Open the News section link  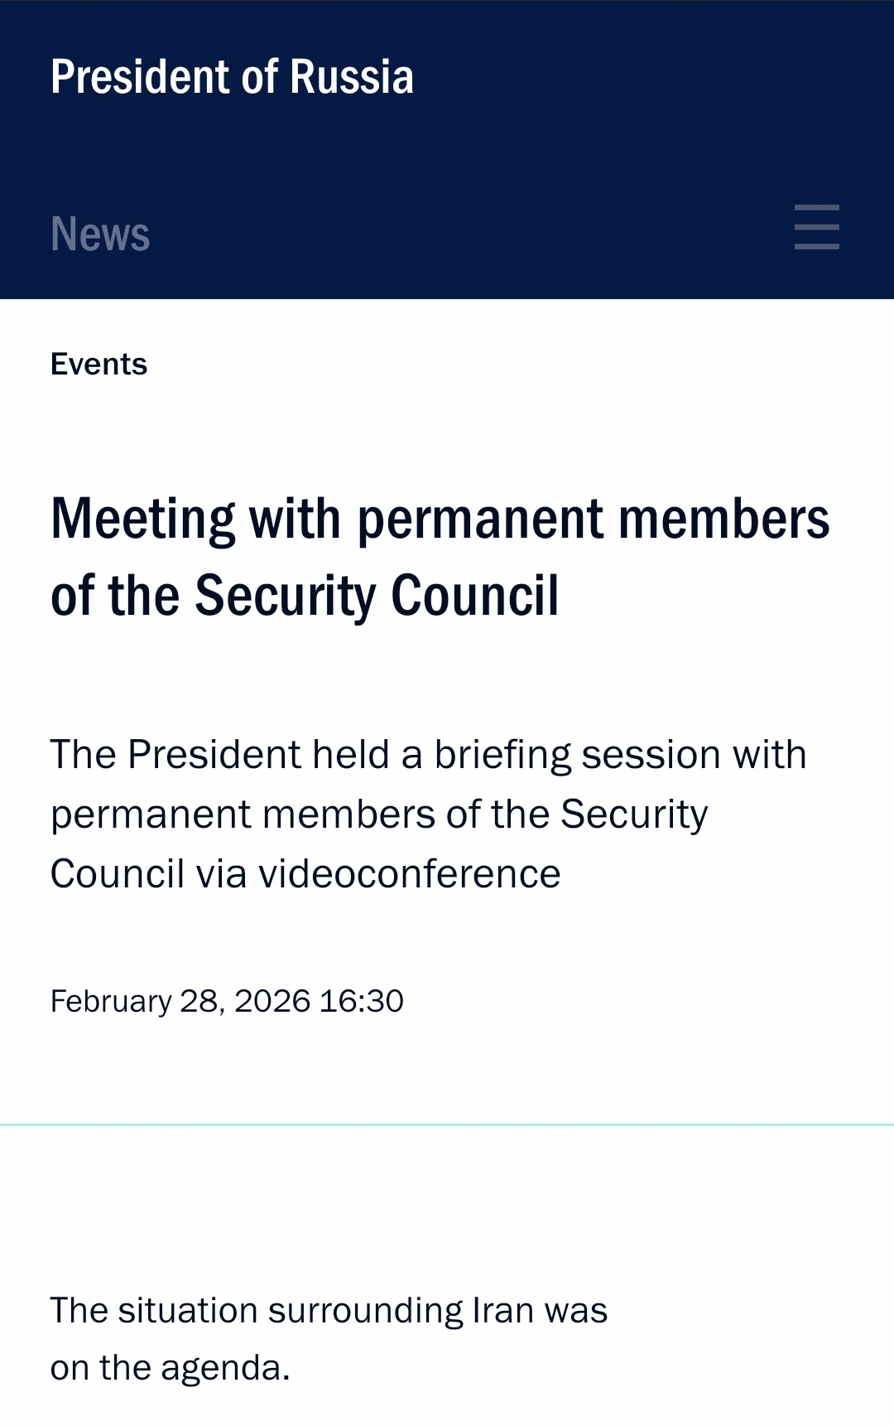tap(100, 234)
